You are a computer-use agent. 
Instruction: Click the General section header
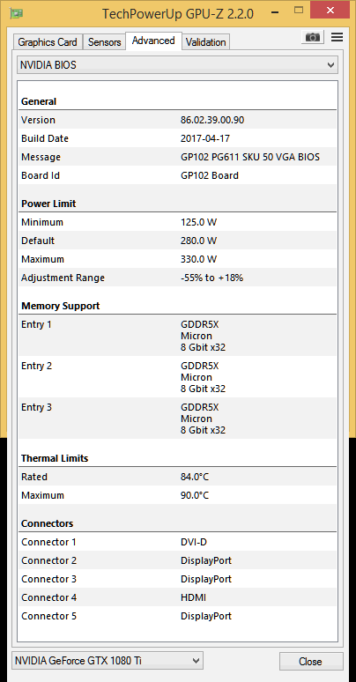click(x=39, y=101)
